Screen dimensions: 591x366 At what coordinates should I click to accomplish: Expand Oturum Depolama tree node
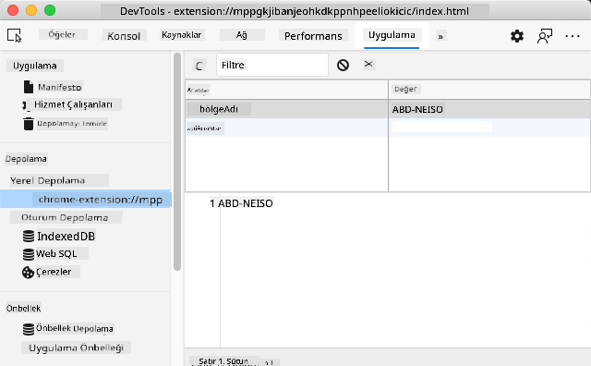pos(65,217)
